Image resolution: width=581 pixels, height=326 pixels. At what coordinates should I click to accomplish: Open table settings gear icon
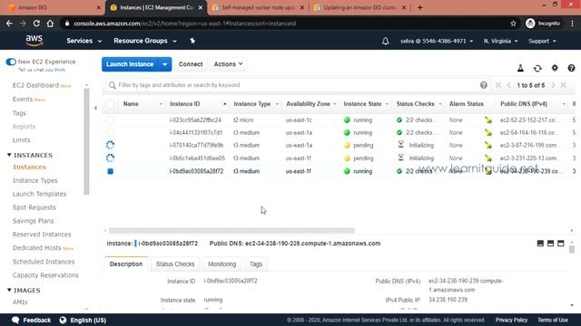click(555, 68)
